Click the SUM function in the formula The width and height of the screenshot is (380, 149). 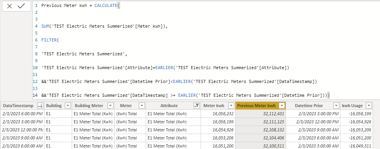coord(45,26)
